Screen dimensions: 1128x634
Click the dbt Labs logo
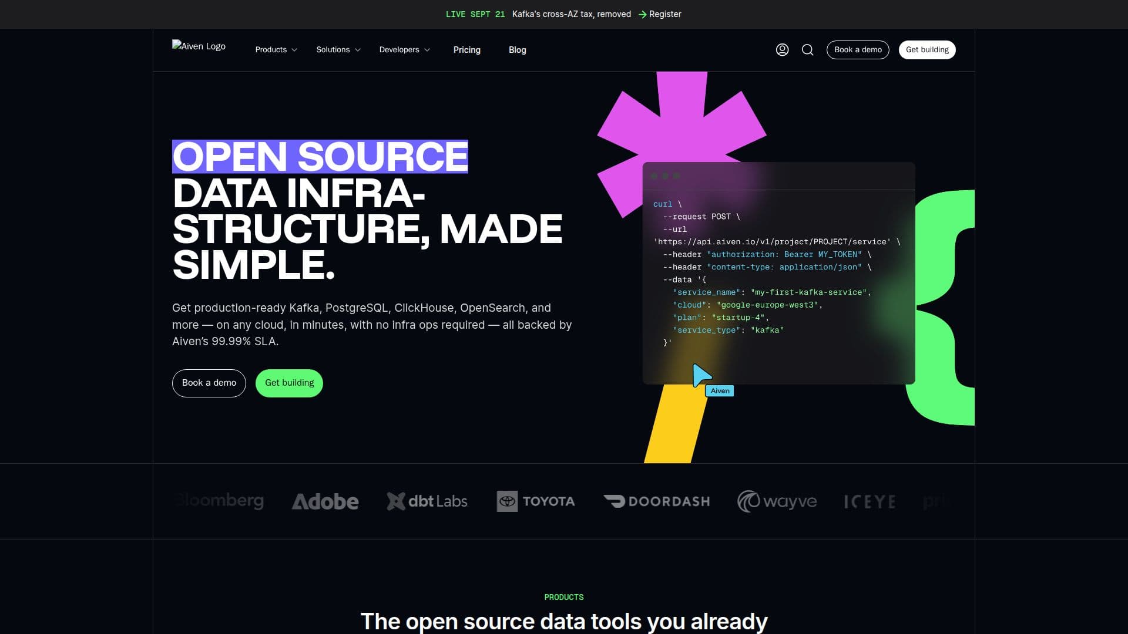[427, 501]
